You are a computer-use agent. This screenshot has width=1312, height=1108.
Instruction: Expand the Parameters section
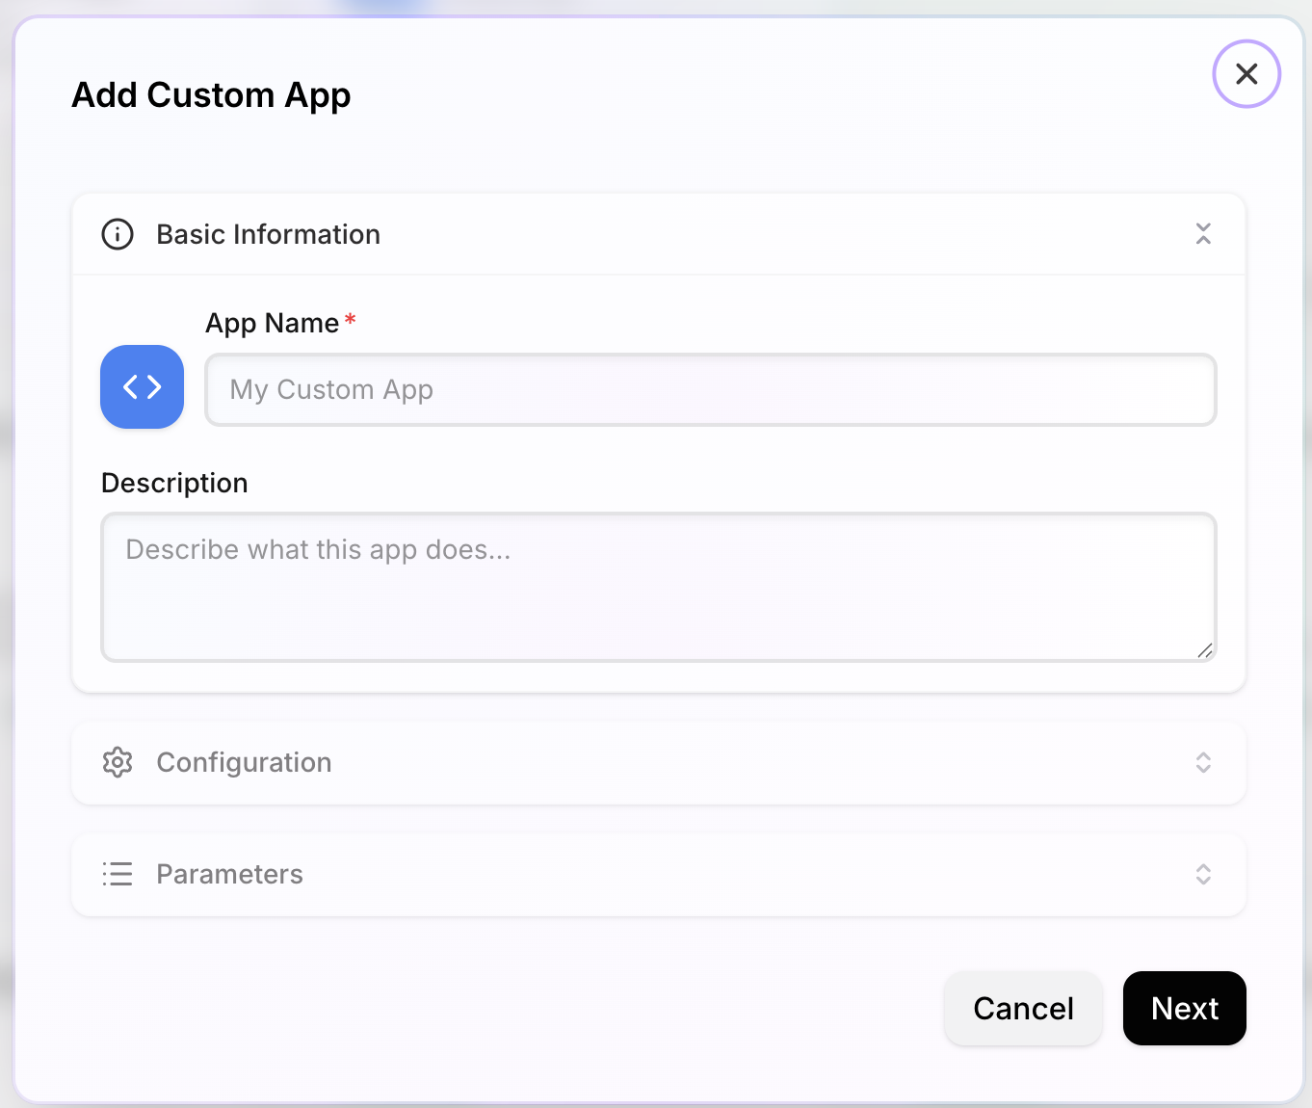click(658, 874)
